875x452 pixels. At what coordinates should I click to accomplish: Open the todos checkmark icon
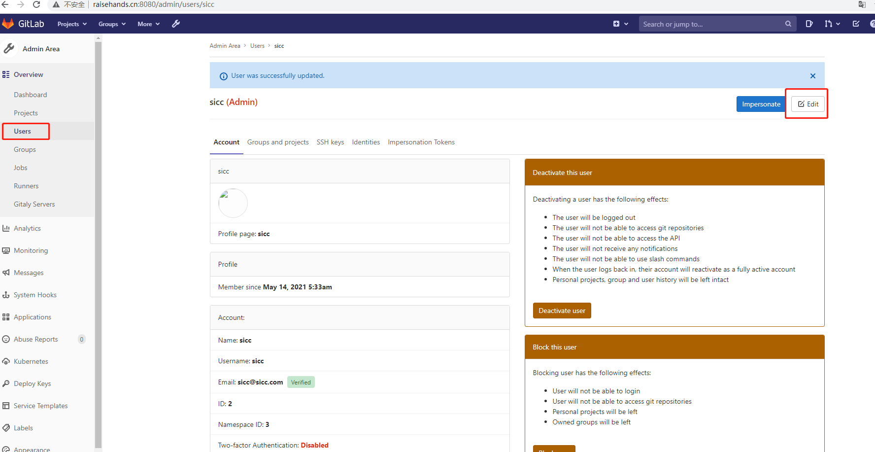tap(856, 23)
